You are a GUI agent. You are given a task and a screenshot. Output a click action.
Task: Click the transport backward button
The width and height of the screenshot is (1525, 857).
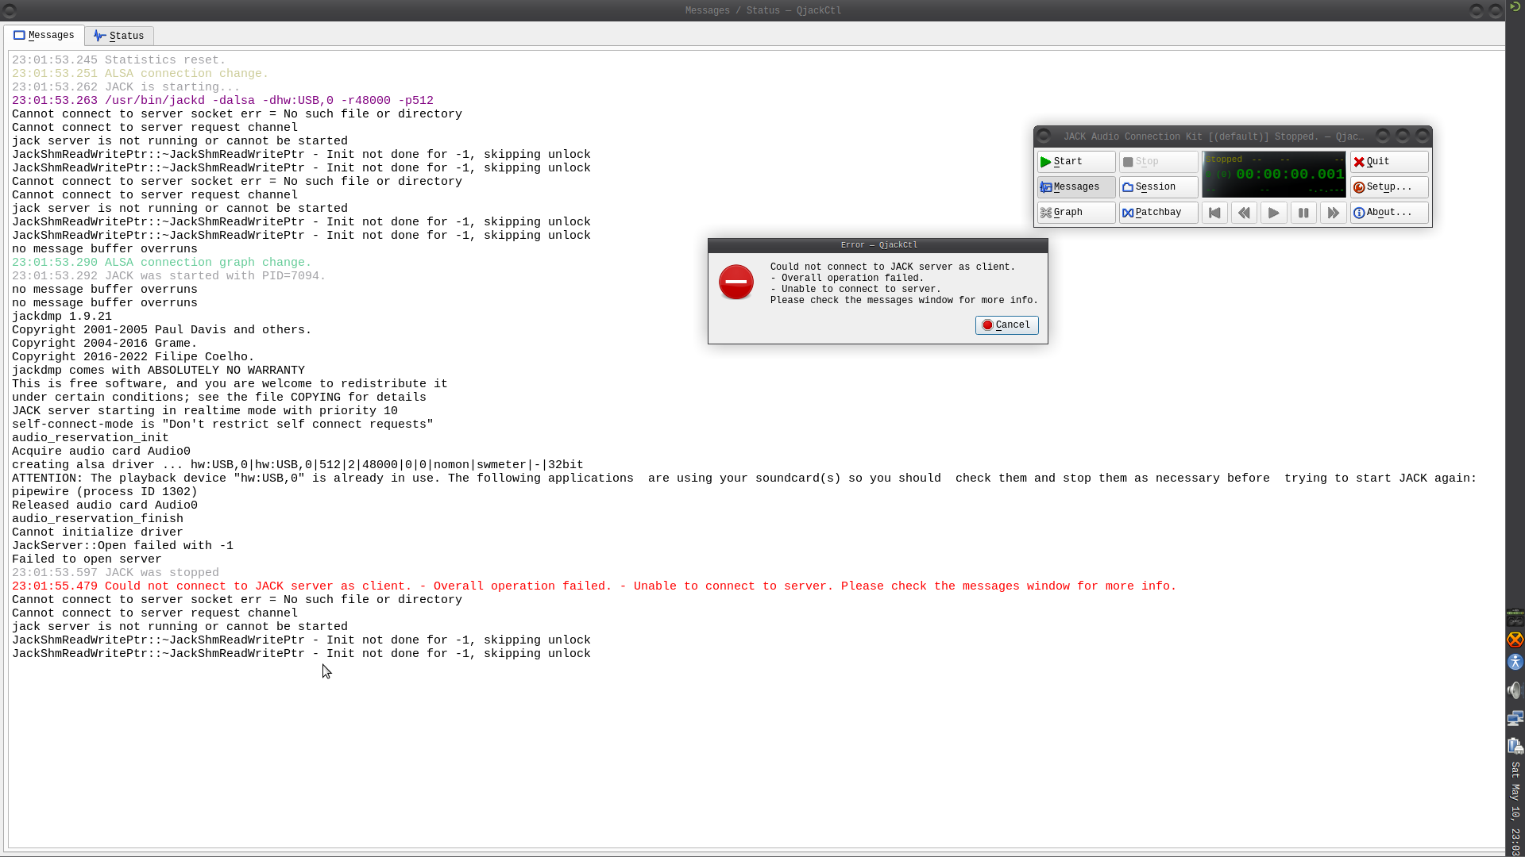[1244, 213]
